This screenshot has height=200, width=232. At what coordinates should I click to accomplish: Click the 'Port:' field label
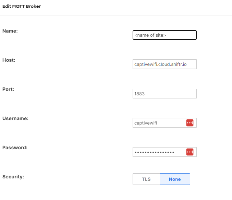pyautogui.click(x=9, y=89)
